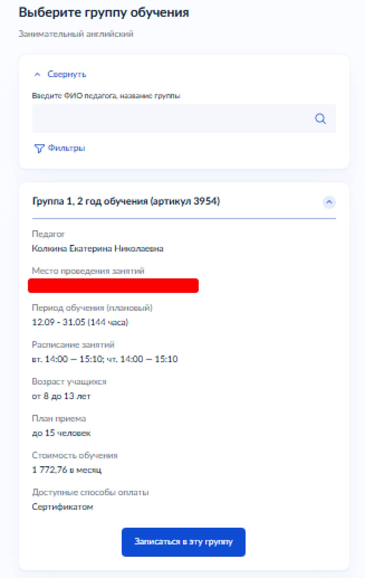
Task: Click the chevron icon beside Свернуть
Action: (x=37, y=74)
